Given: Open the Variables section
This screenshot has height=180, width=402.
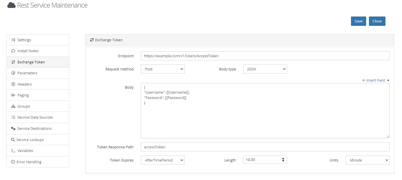Looking at the screenshot, I should [38, 151].
